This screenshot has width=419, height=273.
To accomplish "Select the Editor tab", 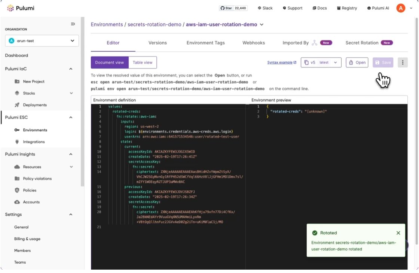I will pyautogui.click(x=113, y=43).
